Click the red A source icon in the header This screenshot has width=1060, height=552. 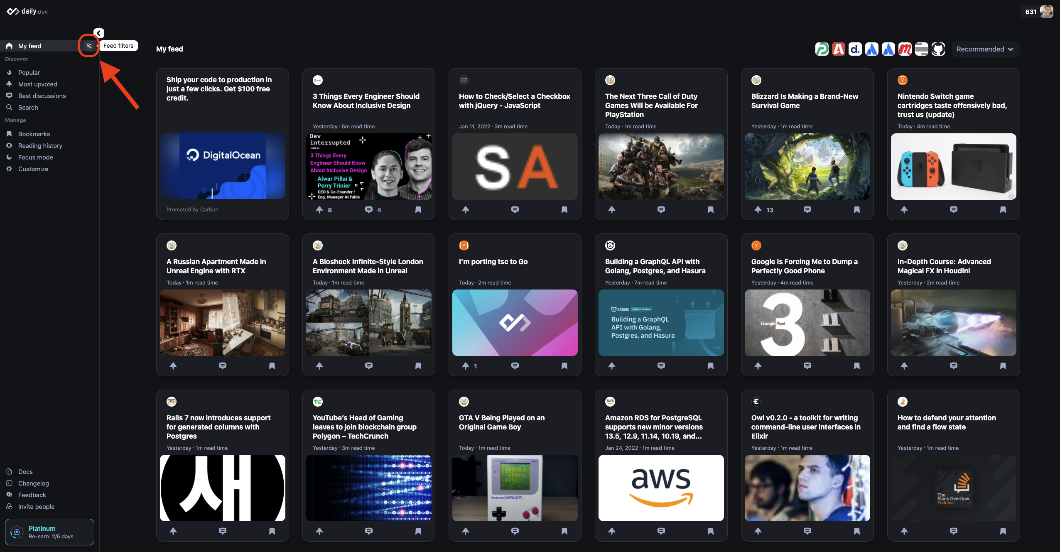[x=839, y=49]
